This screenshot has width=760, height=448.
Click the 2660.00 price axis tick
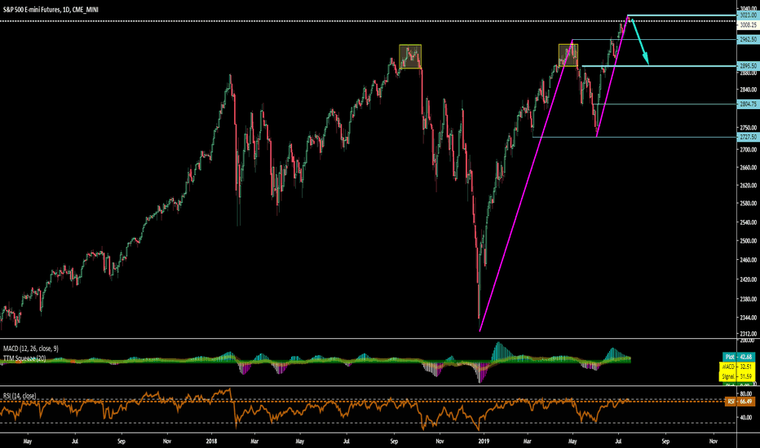749,168
